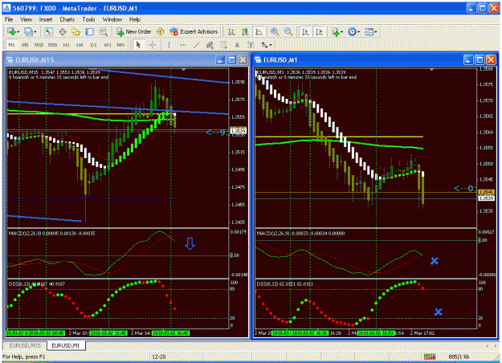The image size is (502, 363).
Task: Select the text label 'T' tool
Action: tap(251, 45)
